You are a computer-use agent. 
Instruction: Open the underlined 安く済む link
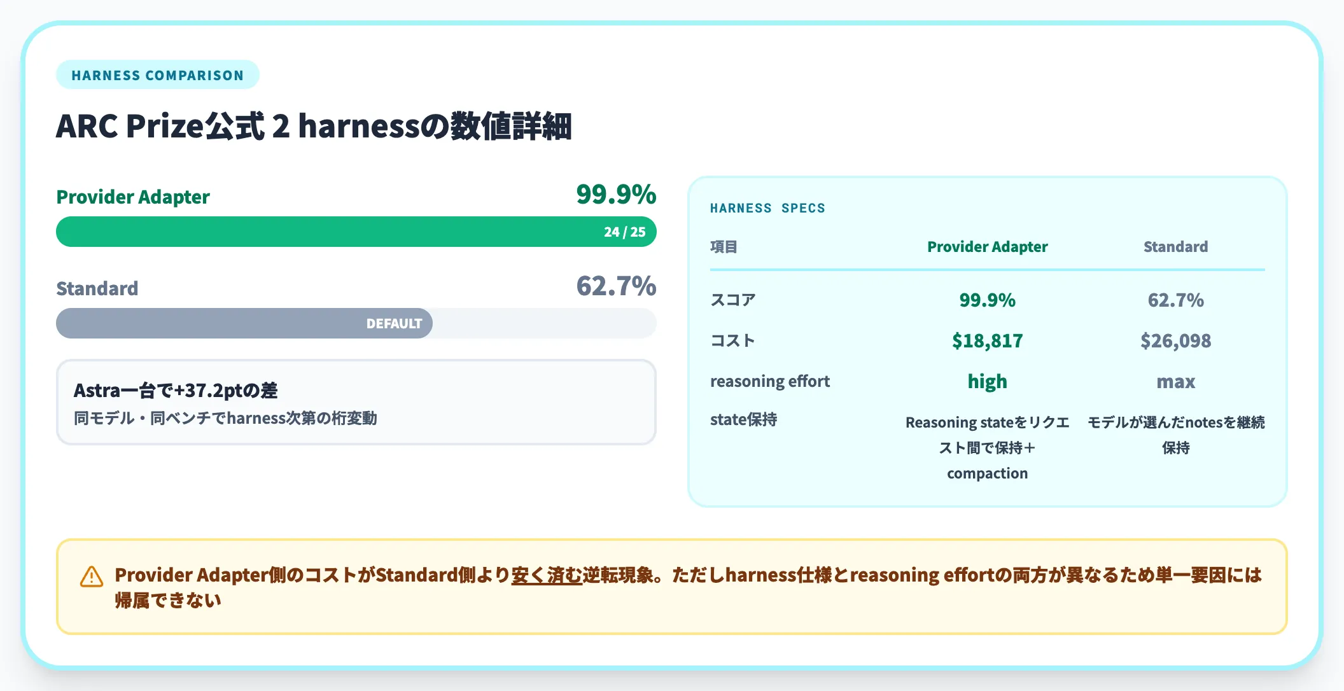tap(547, 575)
